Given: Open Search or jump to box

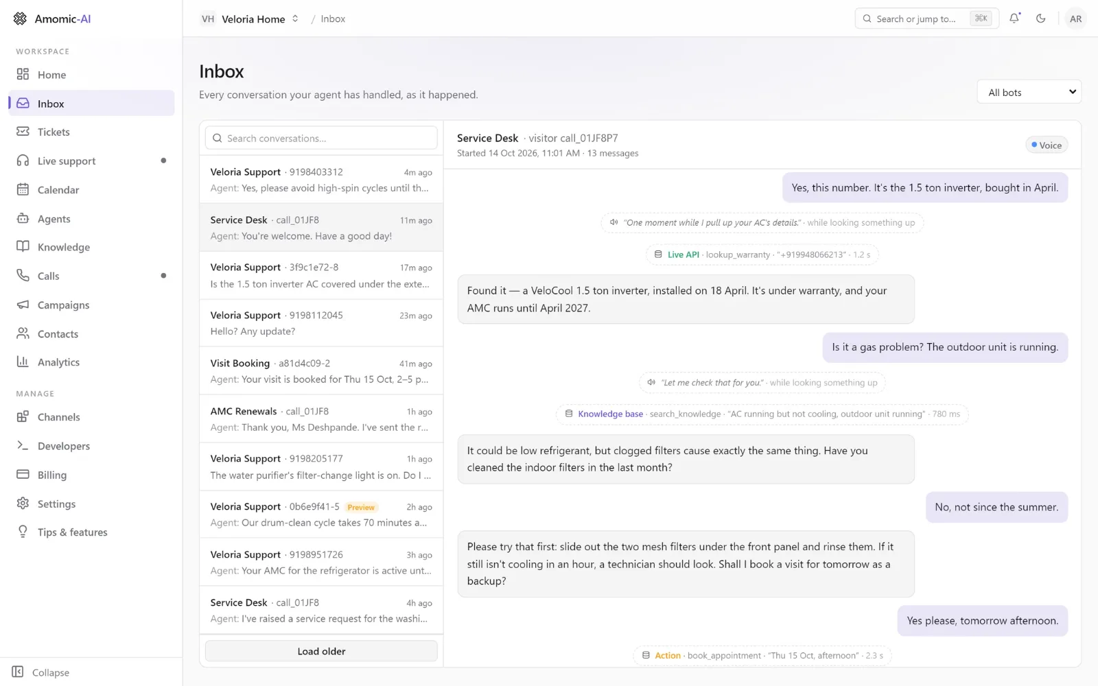Looking at the screenshot, I should (926, 19).
